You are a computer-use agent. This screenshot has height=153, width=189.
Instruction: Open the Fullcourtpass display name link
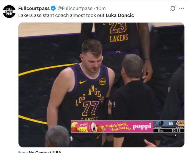(x=34, y=8)
